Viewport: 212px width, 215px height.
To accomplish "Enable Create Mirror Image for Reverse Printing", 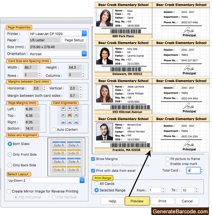I will (9, 191).
